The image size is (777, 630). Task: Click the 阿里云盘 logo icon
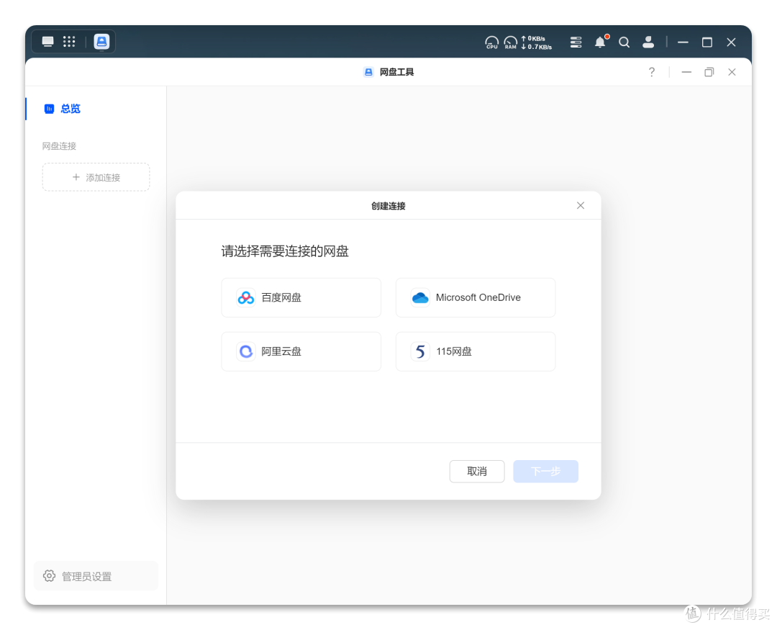point(246,351)
